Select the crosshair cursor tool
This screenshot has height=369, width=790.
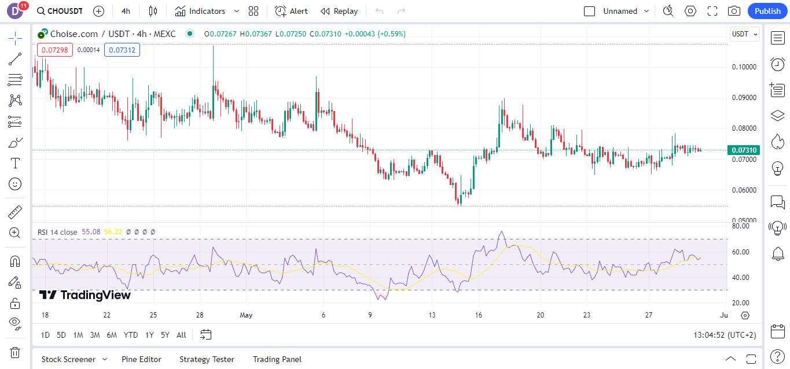click(15, 39)
